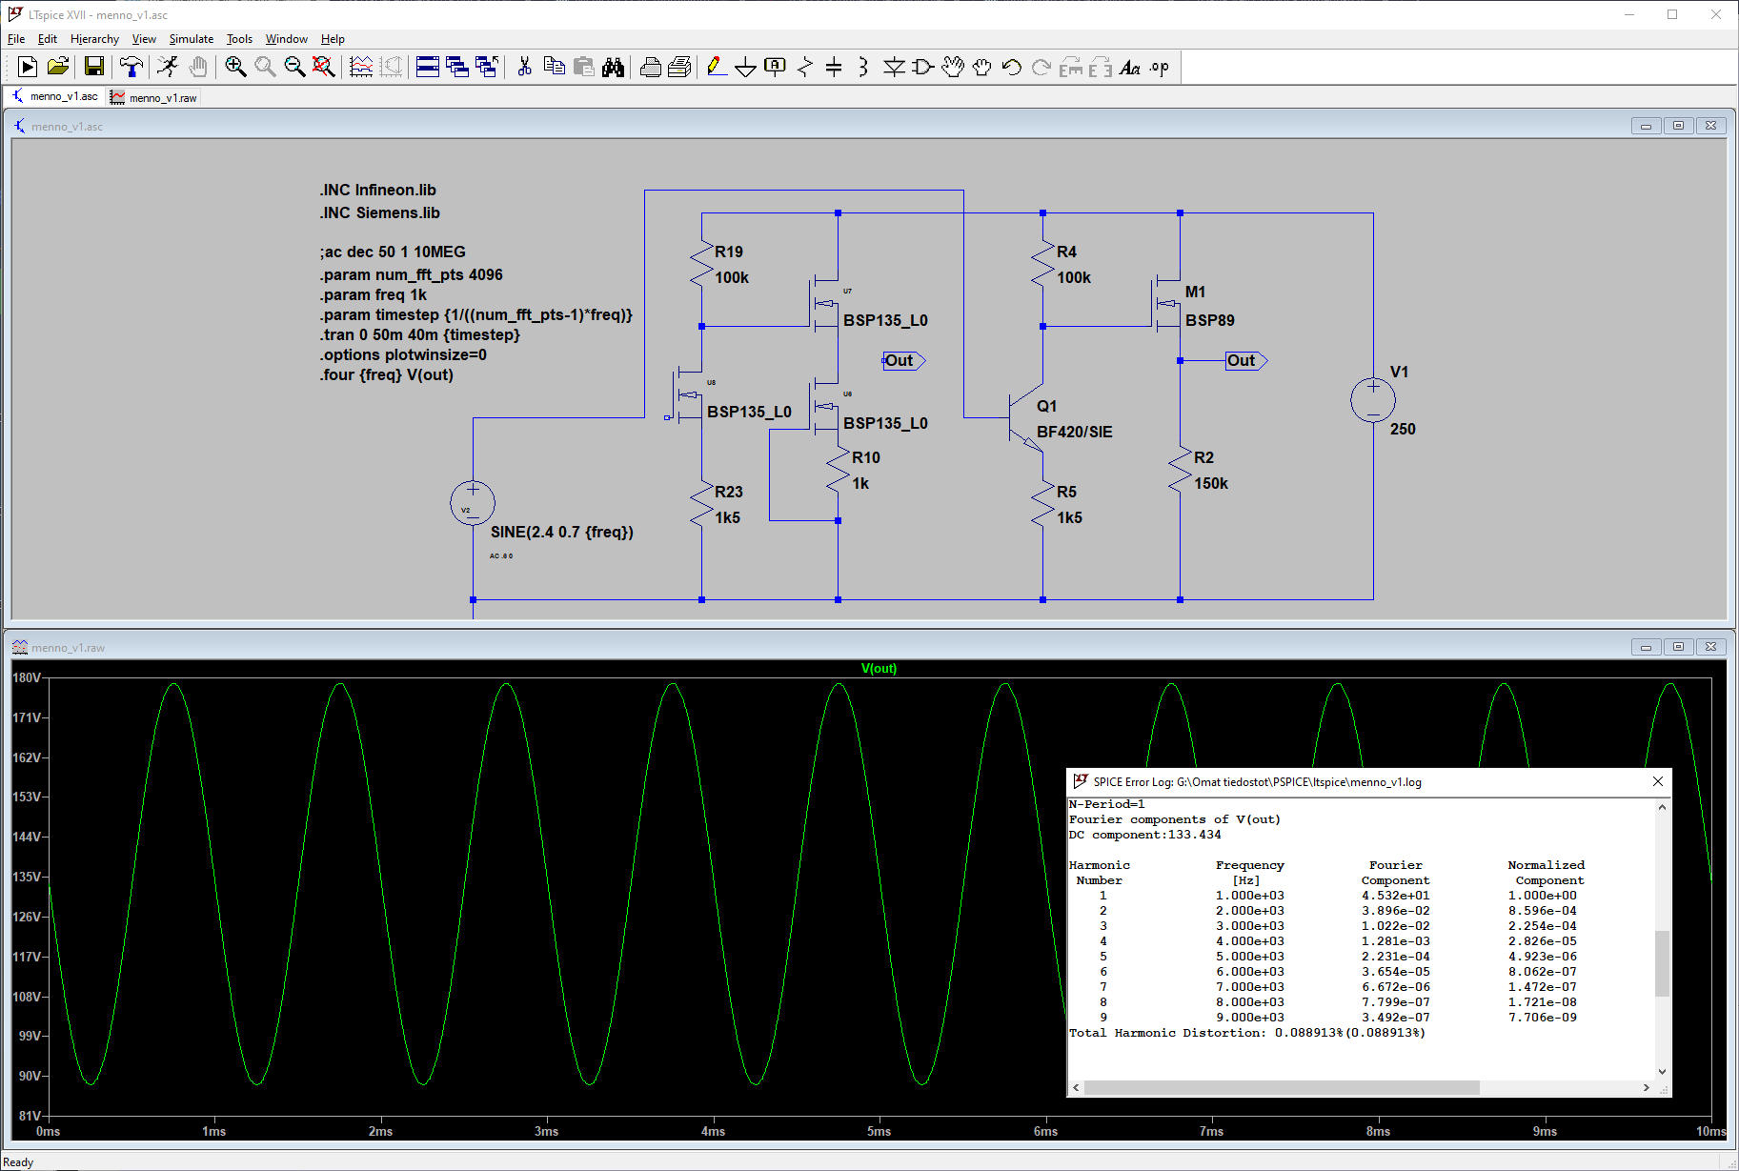This screenshot has width=1739, height=1171.
Task: Click the Mirror toolbar icon
Action: (x=1101, y=67)
